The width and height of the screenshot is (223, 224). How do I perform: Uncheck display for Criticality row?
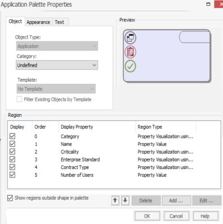pos(12,151)
